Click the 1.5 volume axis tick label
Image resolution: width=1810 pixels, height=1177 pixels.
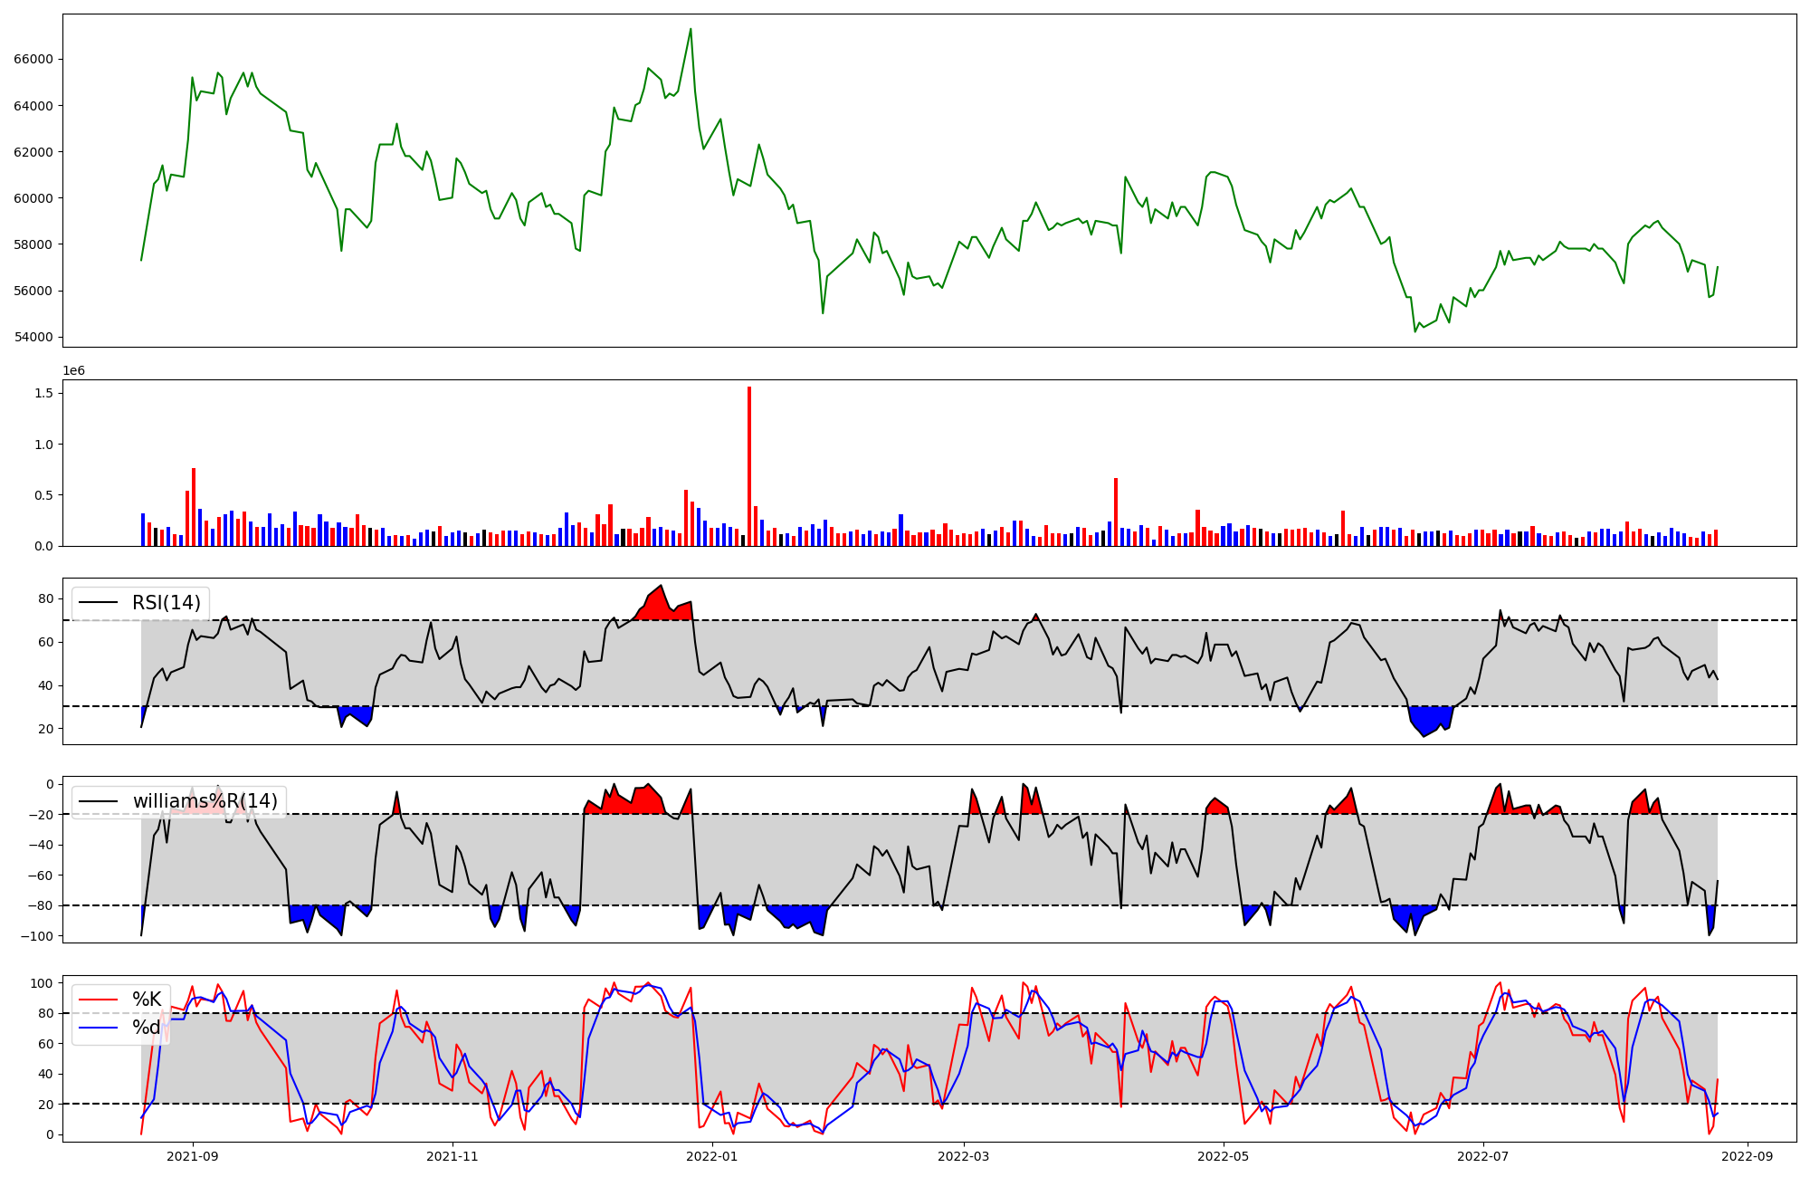[43, 393]
